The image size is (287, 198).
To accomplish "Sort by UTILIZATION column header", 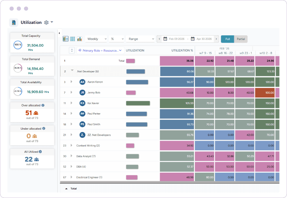I will 135,51.
